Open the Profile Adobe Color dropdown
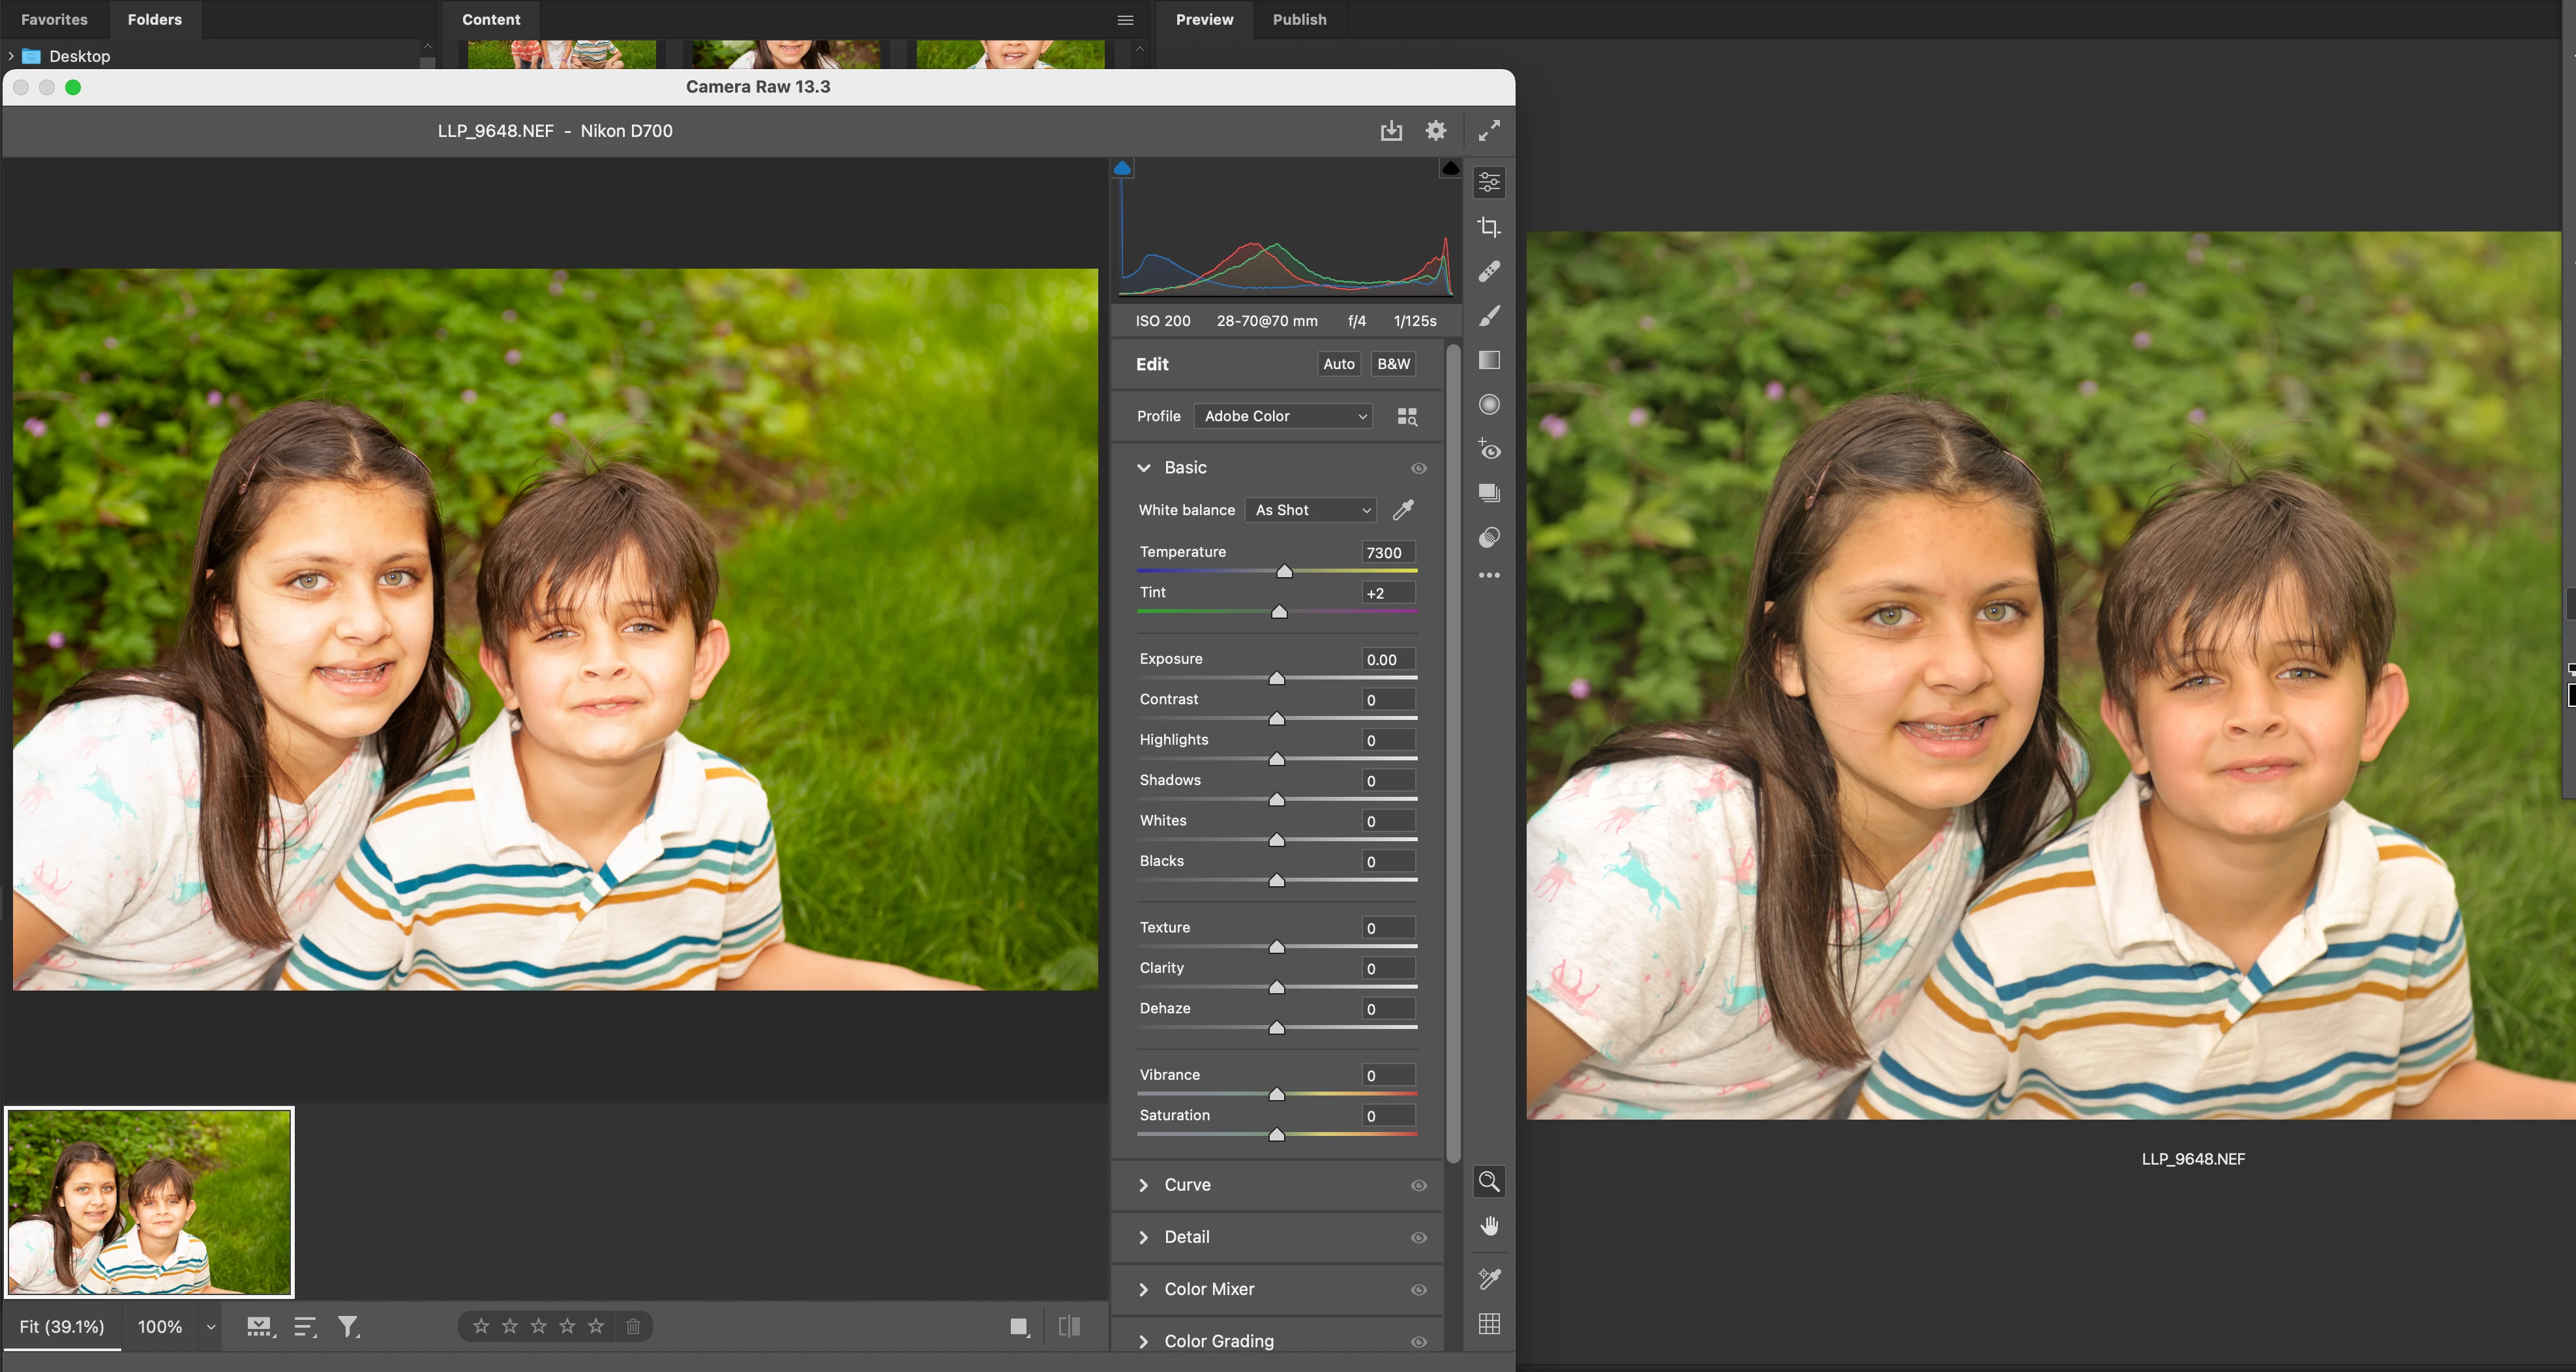The height and width of the screenshot is (1372, 2576). (1284, 416)
